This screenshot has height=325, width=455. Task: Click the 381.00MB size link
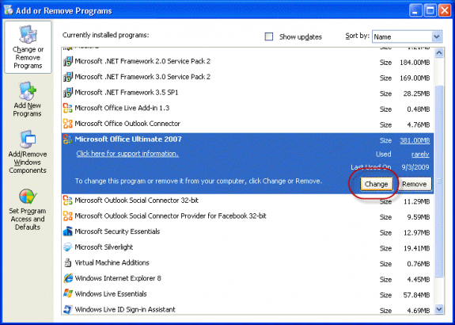coord(415,140)
